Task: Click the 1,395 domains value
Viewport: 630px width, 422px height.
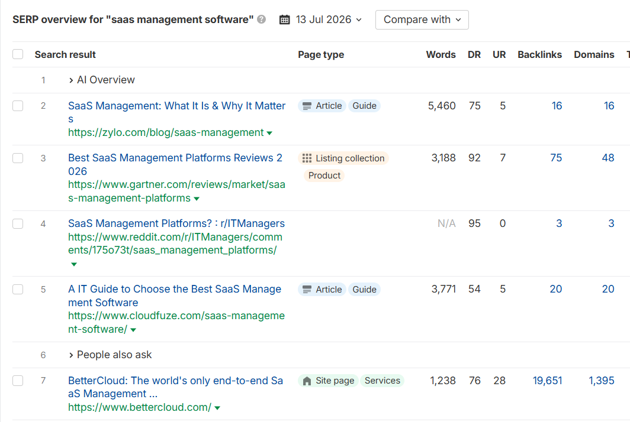Action: click(602, 381)
